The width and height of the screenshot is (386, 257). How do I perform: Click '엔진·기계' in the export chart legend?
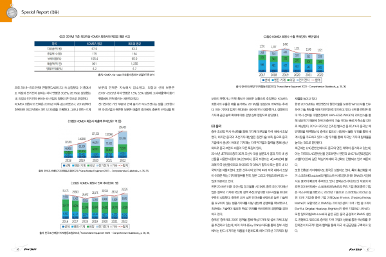pyautogui.click(x=280, y=80)
